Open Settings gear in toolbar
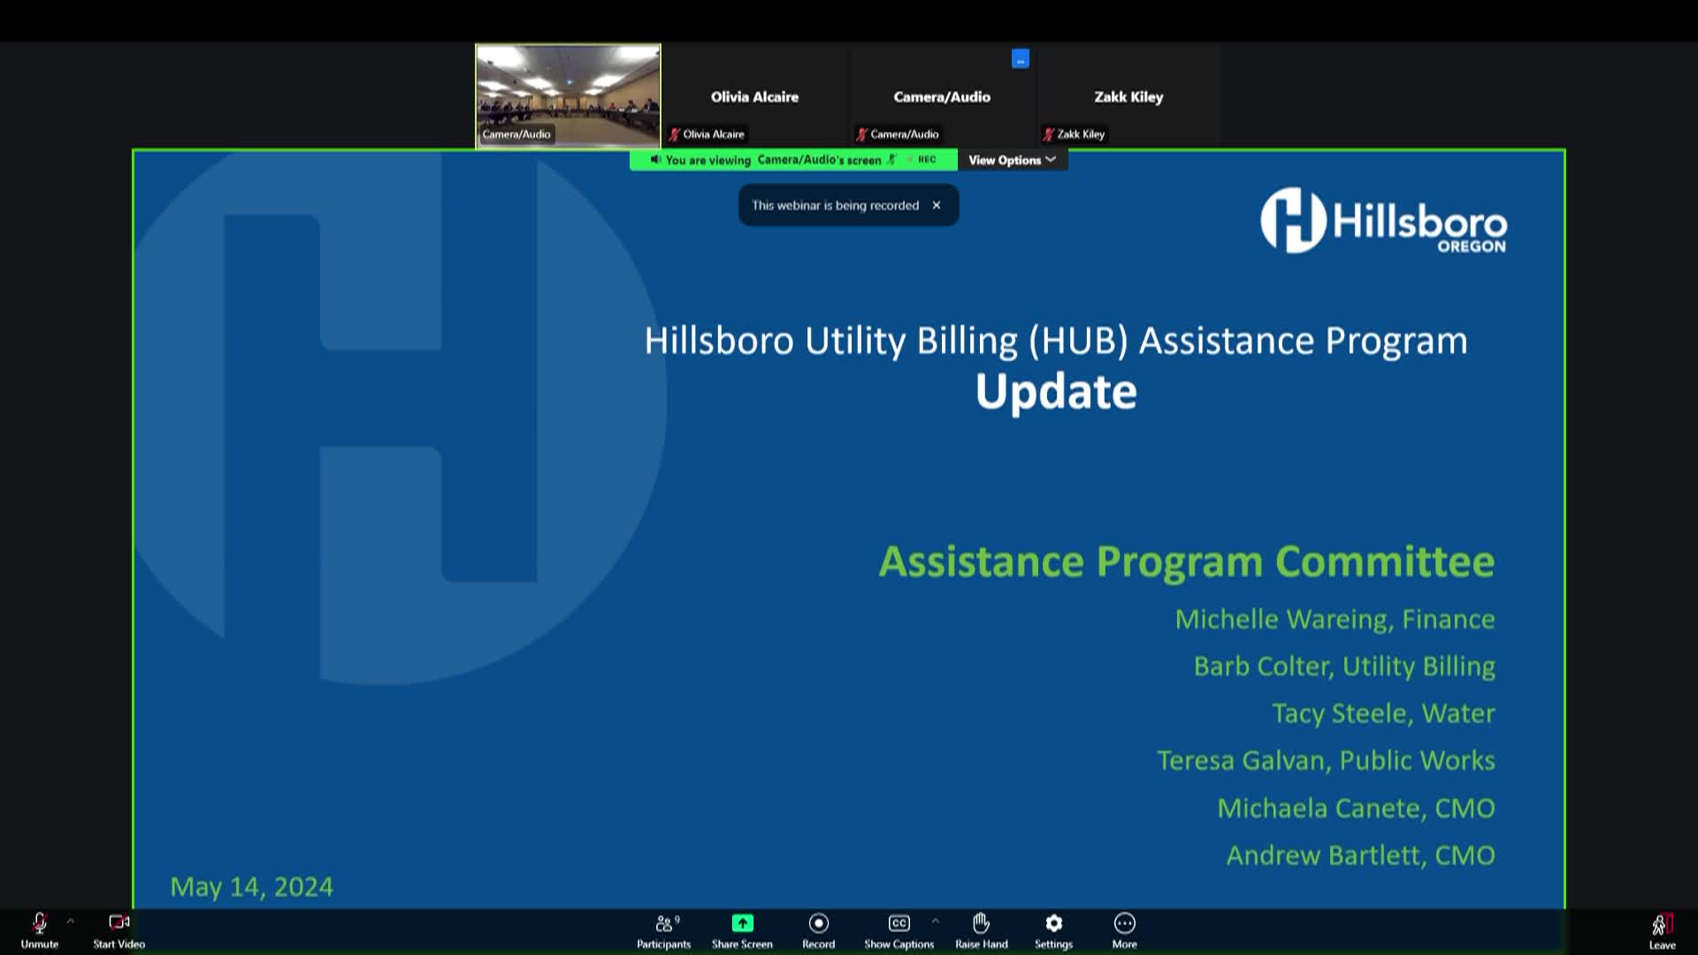 click(1053, 931)
